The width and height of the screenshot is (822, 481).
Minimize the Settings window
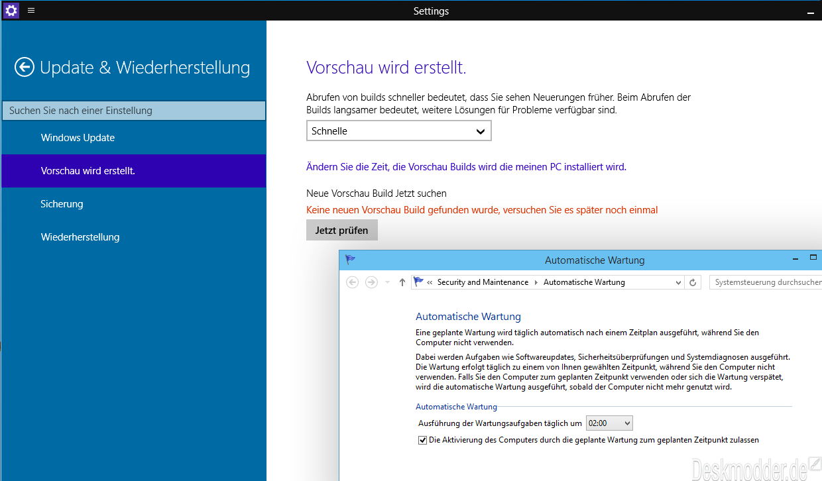pyautogui.click(x=810, y=12)
